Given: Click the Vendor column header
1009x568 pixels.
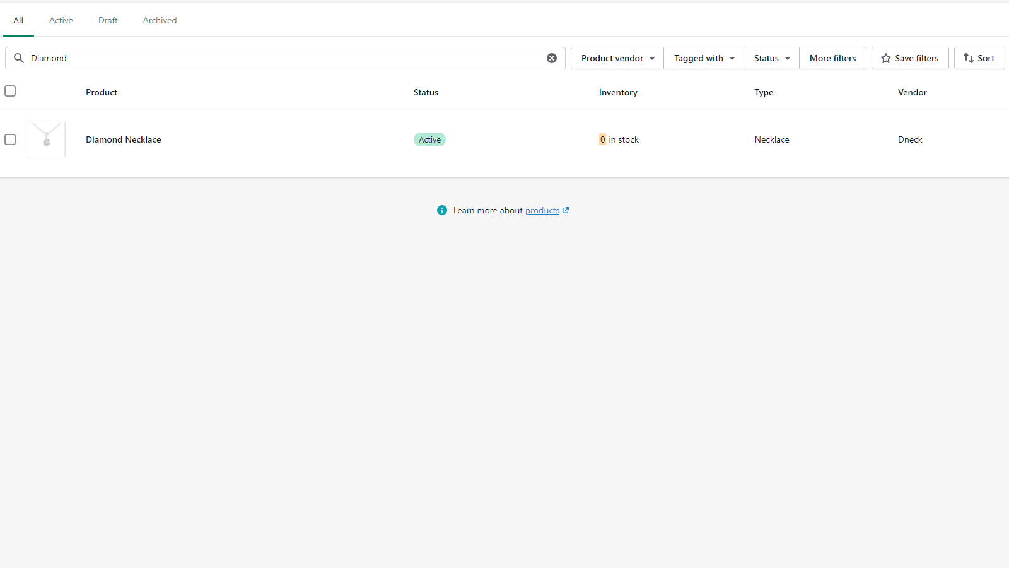Looking at the screenshot, I should 913,92.
